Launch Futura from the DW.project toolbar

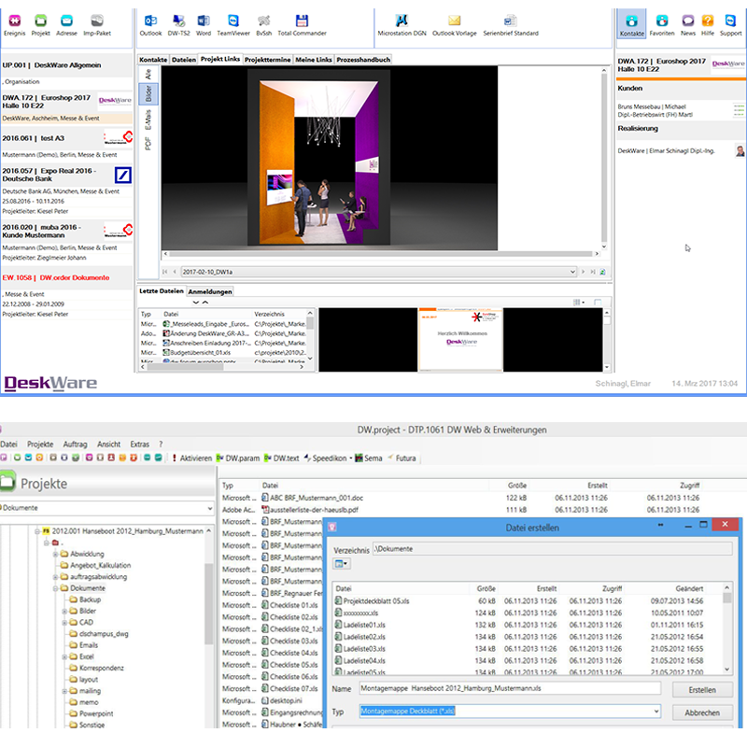coord(402,458)
